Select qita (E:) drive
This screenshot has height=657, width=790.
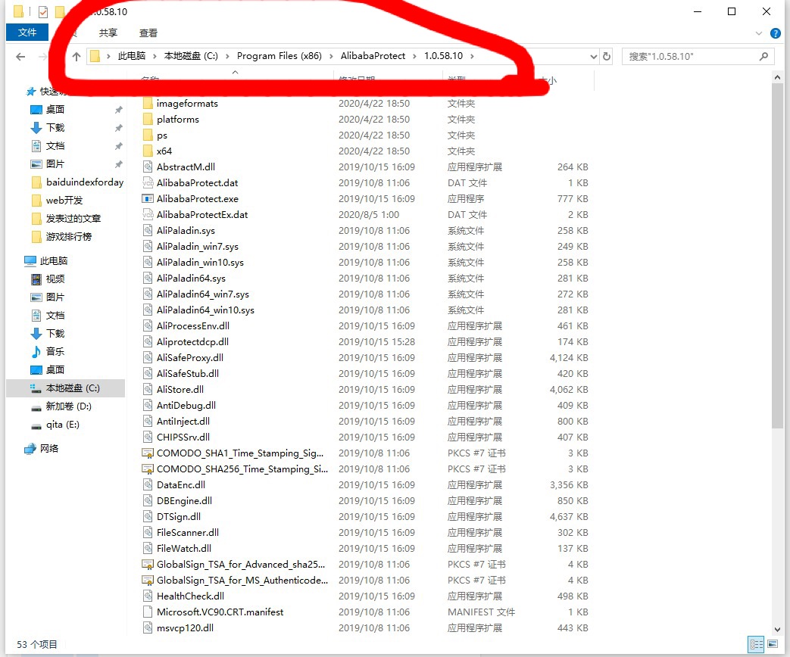point(62,424)
